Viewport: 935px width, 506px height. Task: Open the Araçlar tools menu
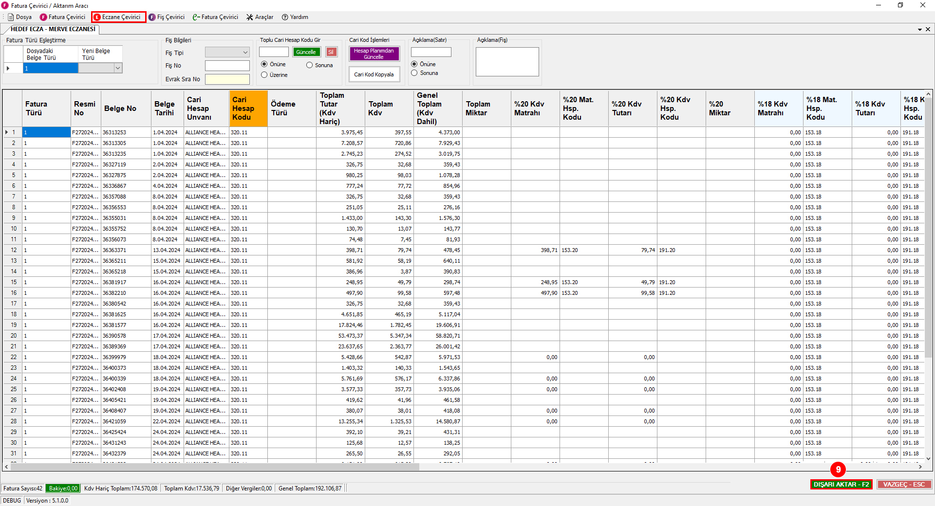[x=260, y=17]
